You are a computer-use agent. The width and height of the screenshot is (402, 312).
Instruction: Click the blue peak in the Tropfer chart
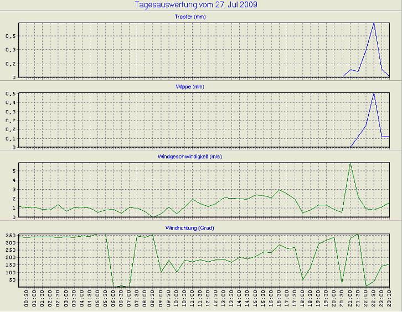[x=374, y=23]
